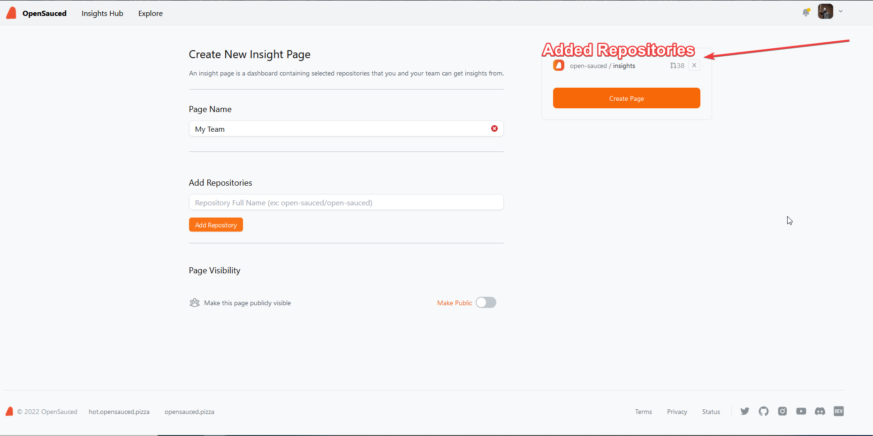Click the GitHub icon in the footer
Screen dimensions: 873x436
[763, 411]
